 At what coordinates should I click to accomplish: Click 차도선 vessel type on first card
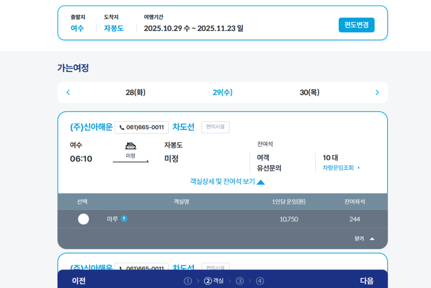click(184, 127)
